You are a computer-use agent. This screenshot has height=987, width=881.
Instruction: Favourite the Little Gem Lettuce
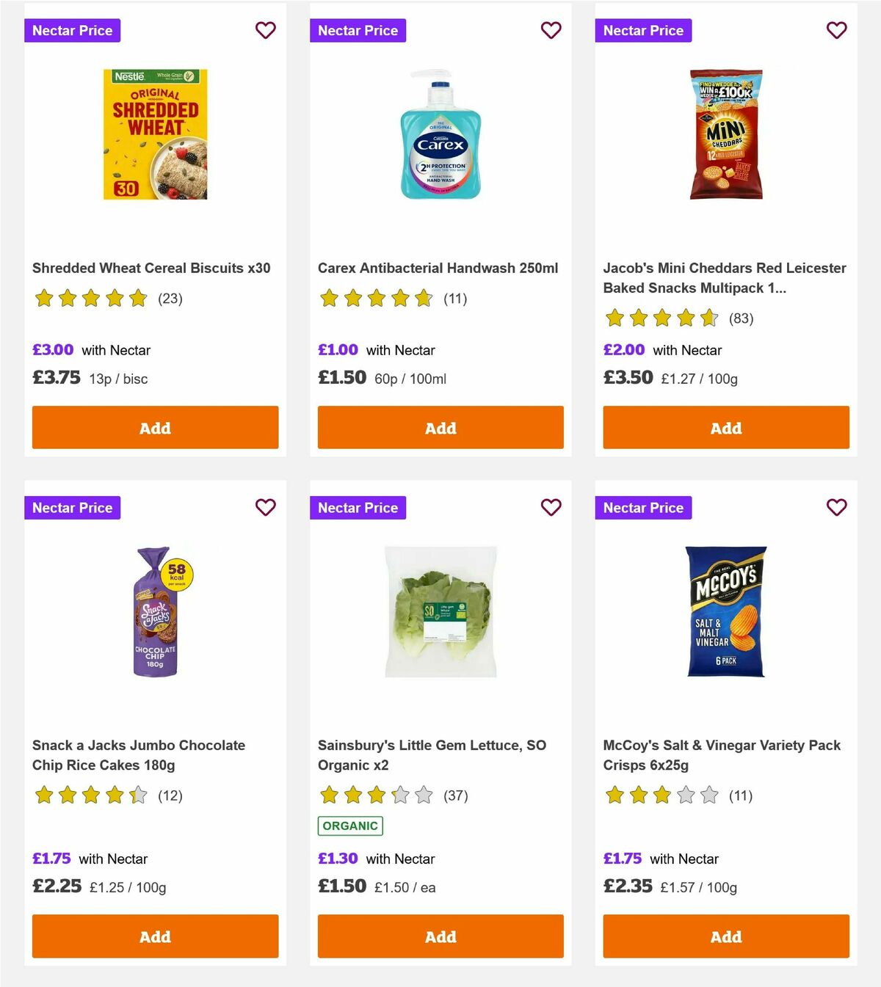pos(551,507)
